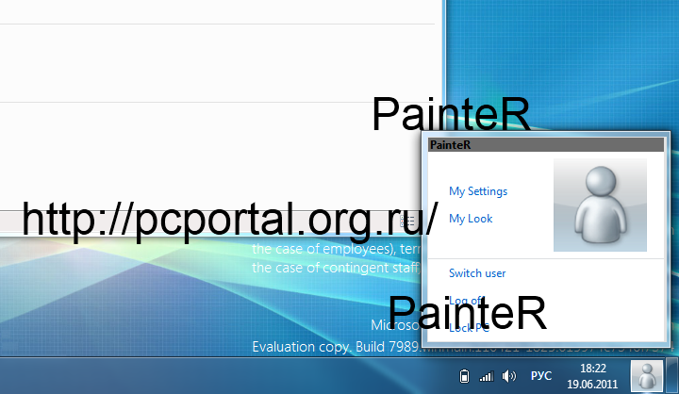This screenshot has height=394, width=679.
Task: Open the volume speaker tray icon
Action: click(x=509, y=376)
